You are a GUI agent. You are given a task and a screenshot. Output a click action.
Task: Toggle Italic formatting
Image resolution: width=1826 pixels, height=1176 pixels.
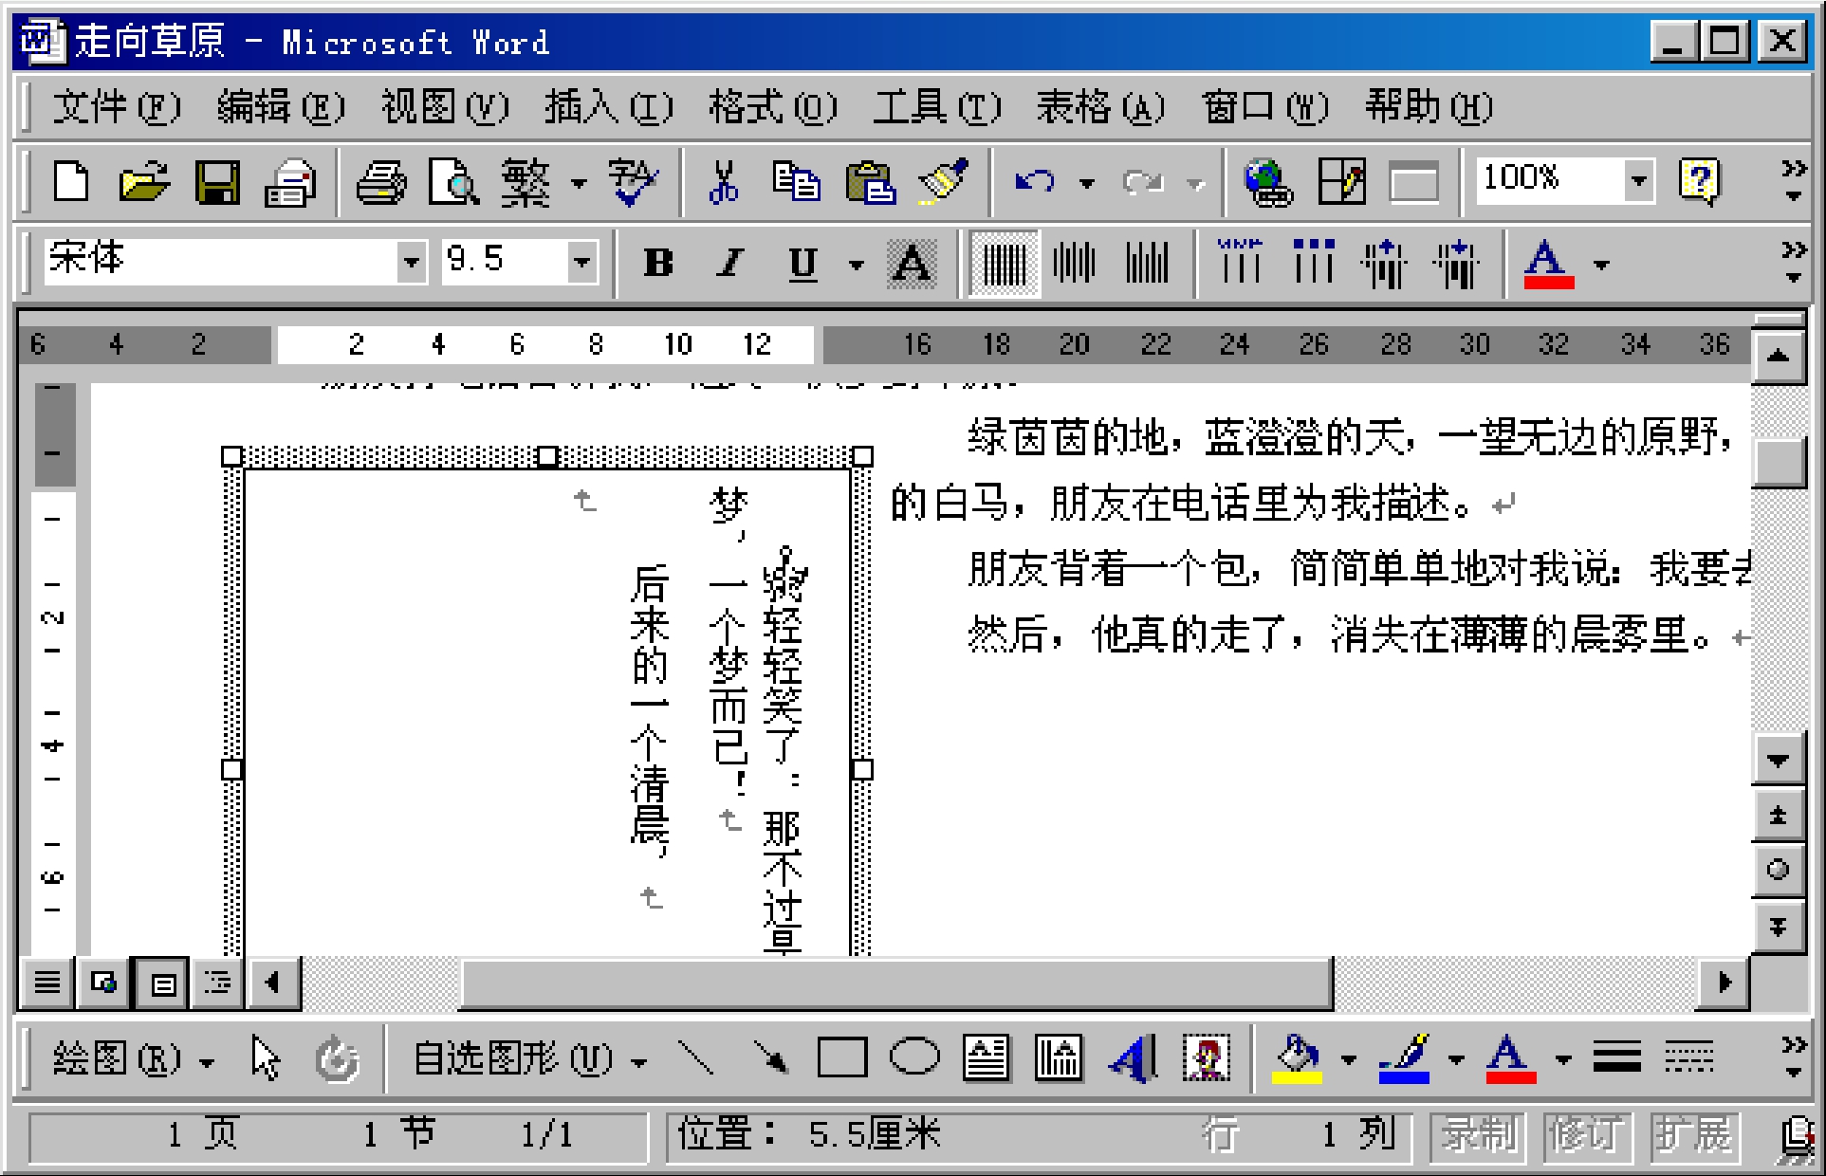(x=729, y=263)
